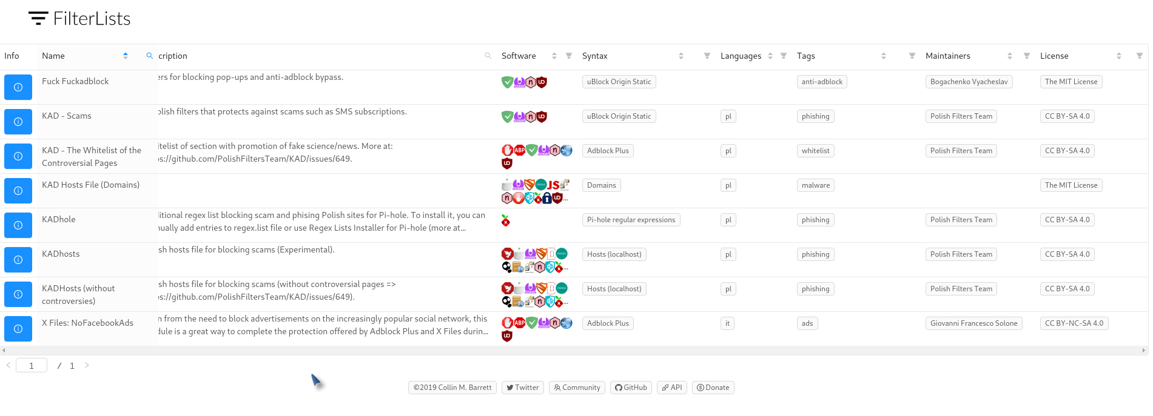1153x416 pixels.
Task: Sort table by Software column arrows
Action: pos(554,56)
